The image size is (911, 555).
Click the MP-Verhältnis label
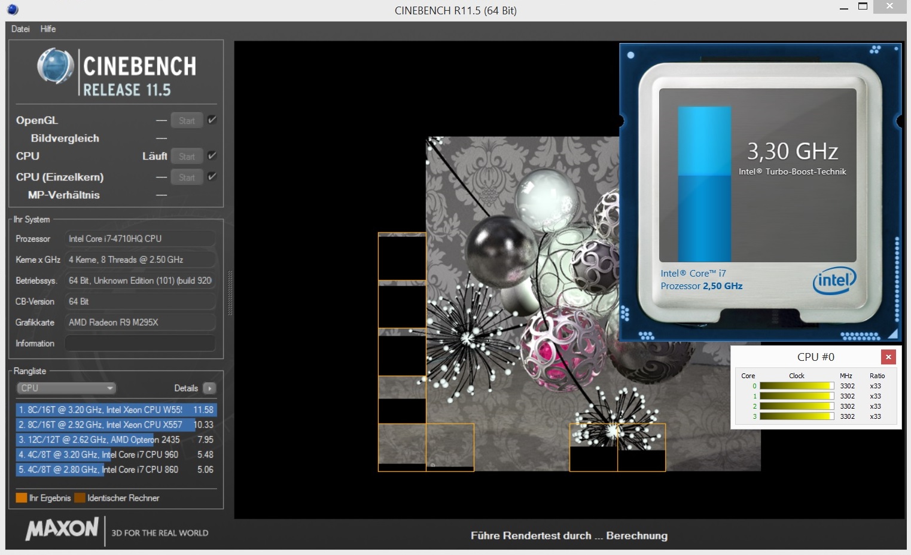tap(64, 195)
